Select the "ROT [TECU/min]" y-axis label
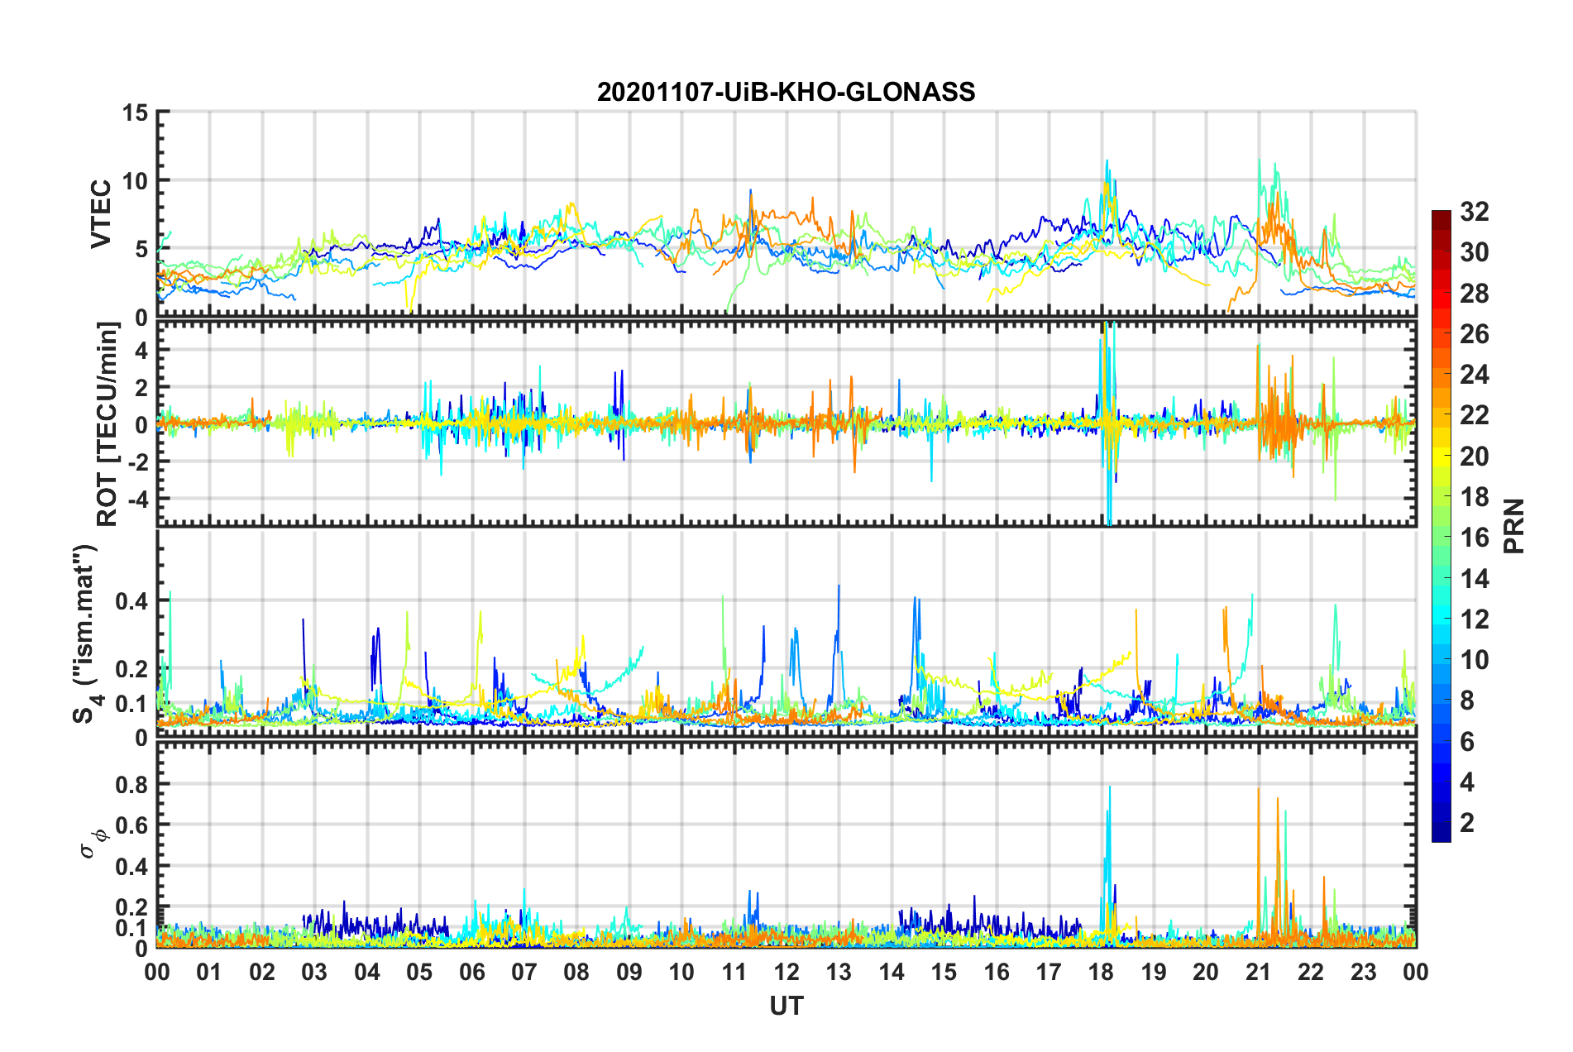Image resolution: width=1573 pixels, height=1052 pixels. [x=108, y=423]
